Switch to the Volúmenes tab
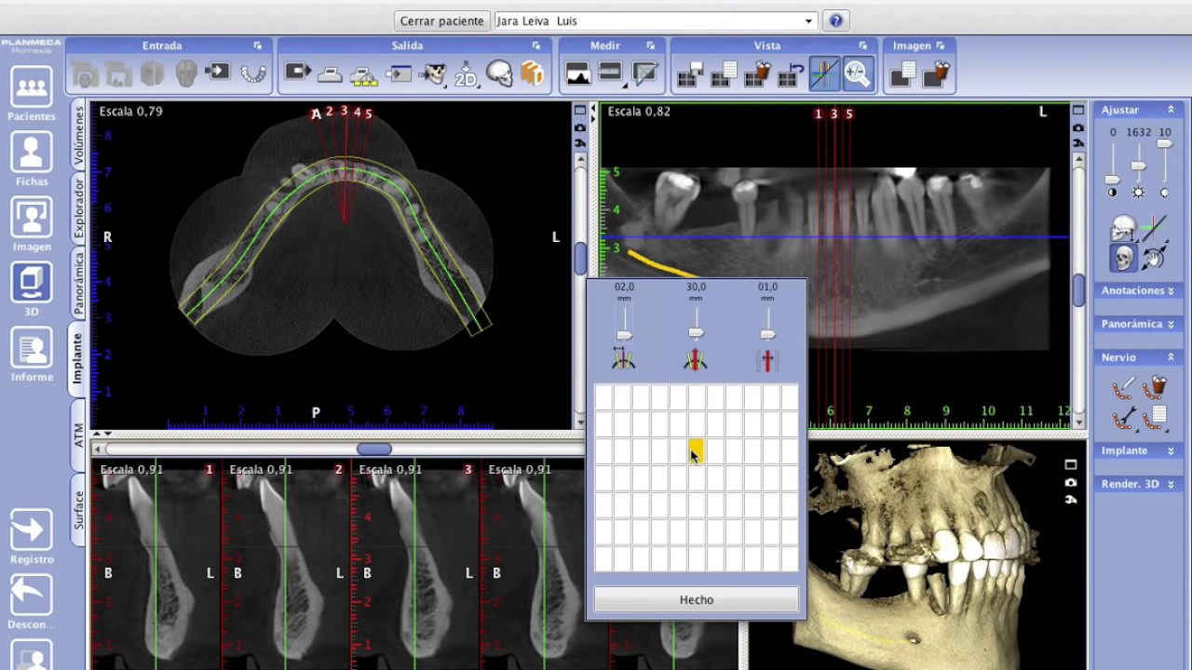 78,136
